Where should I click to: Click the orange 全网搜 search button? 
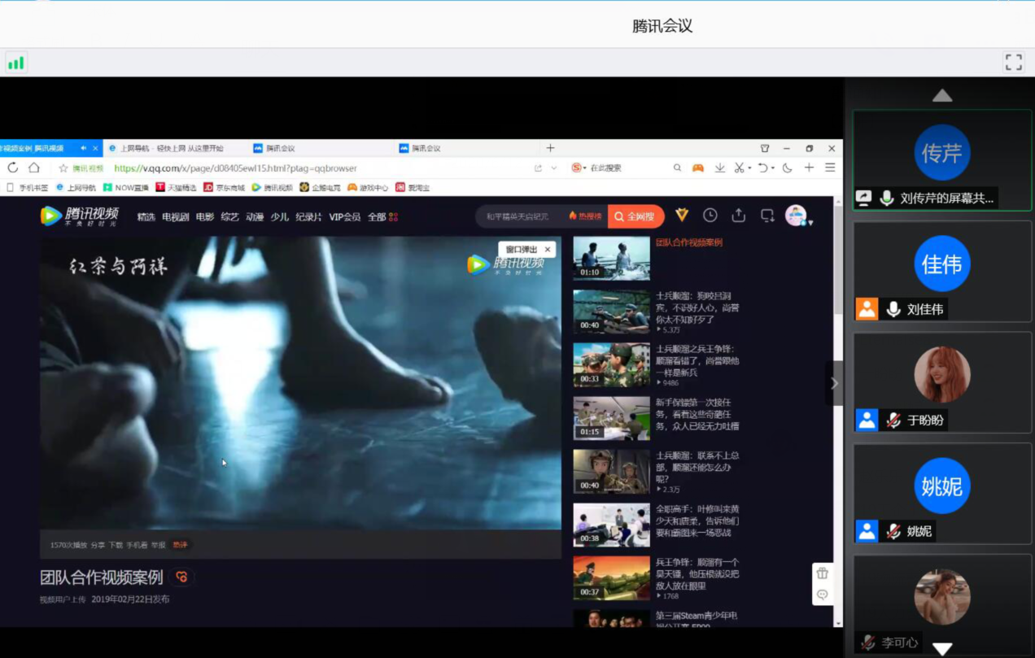coord(635,217)
